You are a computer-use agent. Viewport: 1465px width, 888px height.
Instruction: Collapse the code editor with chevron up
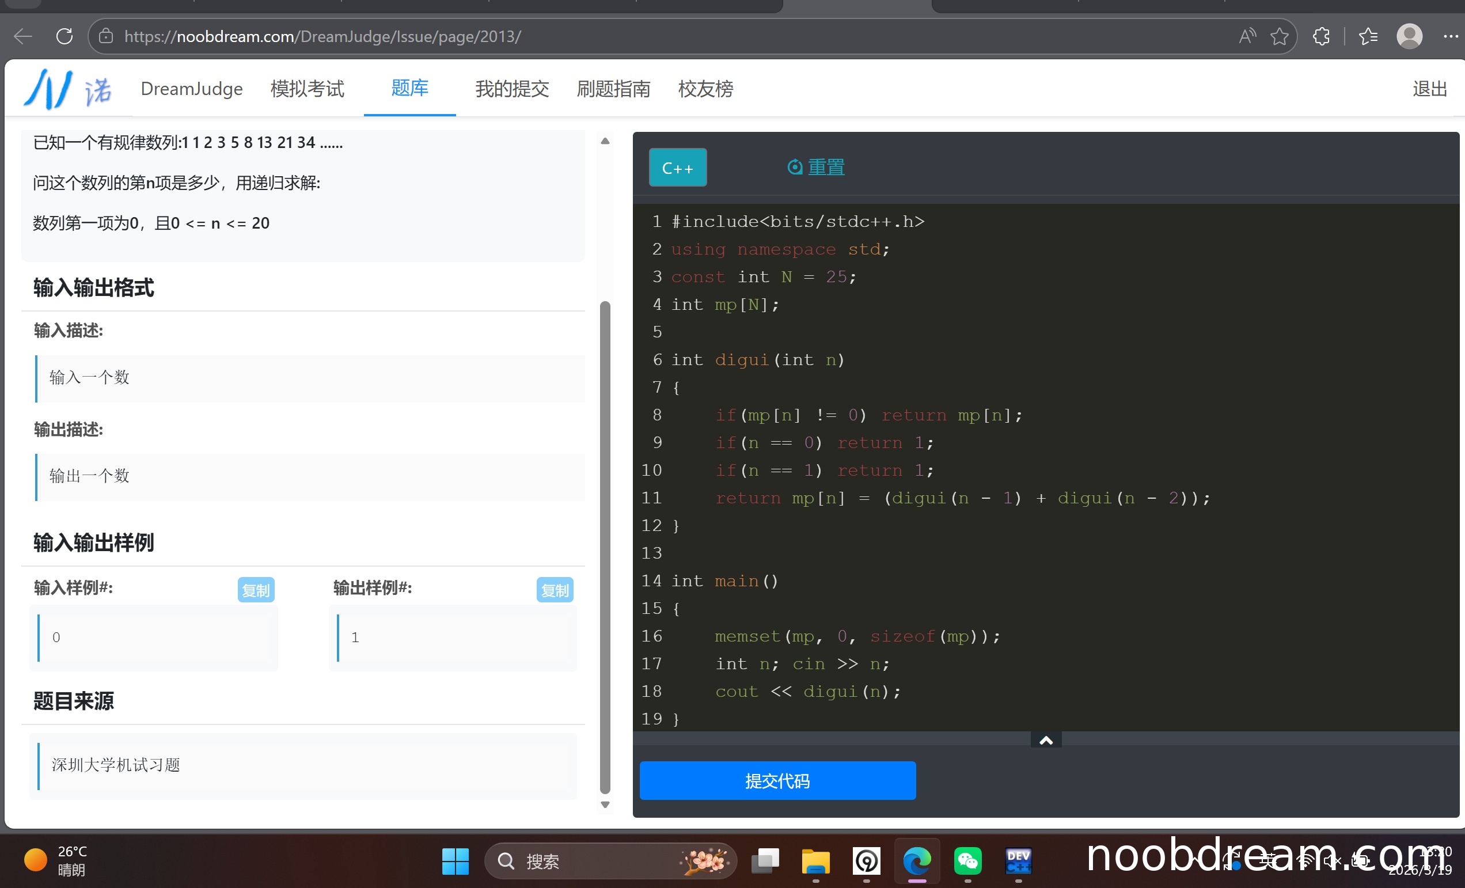pos(1046,740)
